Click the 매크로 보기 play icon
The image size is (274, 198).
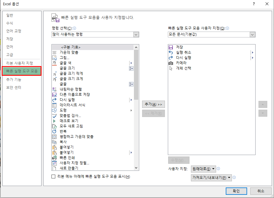pyautogui.click(x=54, y=121)
